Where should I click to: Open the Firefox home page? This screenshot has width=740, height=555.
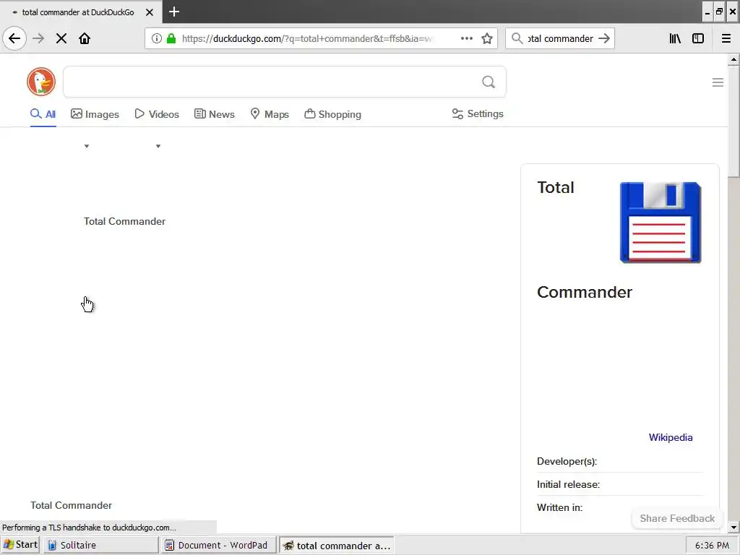point(85,38)
